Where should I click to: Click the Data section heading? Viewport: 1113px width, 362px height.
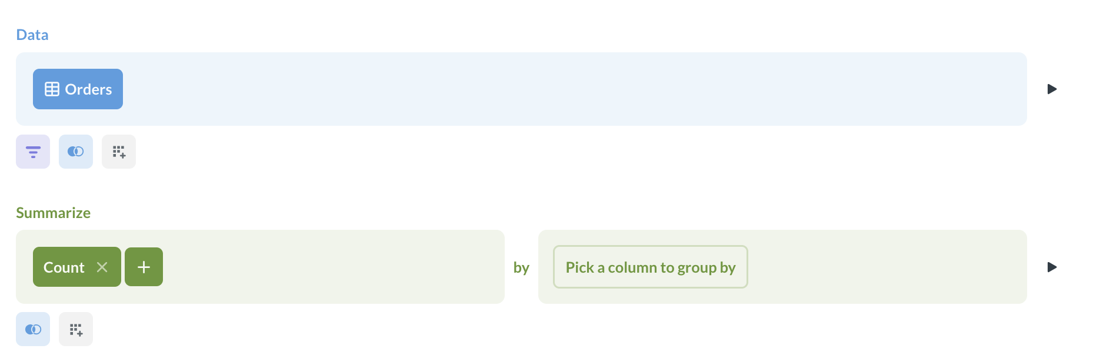(32, 35)
